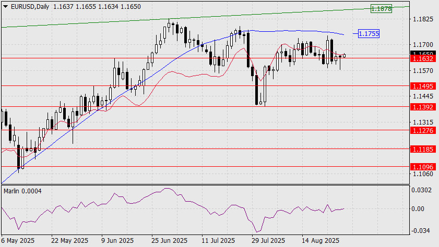The width and height of the screenshot is (439, 247).
Task: Select the EURUSD,Daily chart title text
Action: [x=30, y=7]
